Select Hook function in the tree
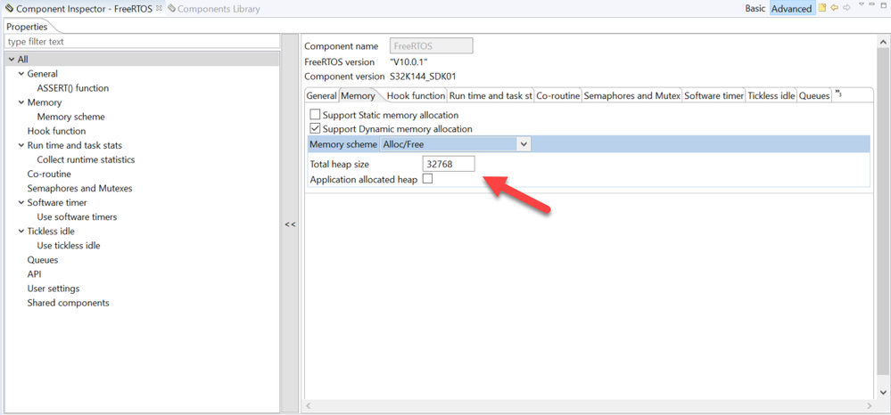The width and height of the screenshot is (891, 415). click(x=57, y=131)
